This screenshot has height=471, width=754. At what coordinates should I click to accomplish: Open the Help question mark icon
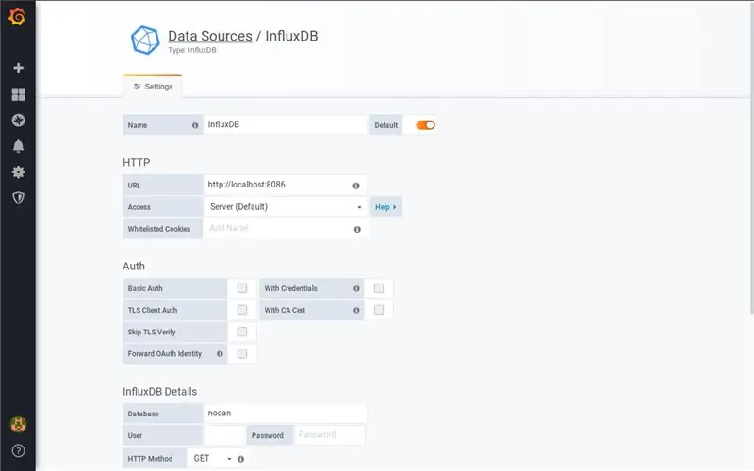click(18, 451)
